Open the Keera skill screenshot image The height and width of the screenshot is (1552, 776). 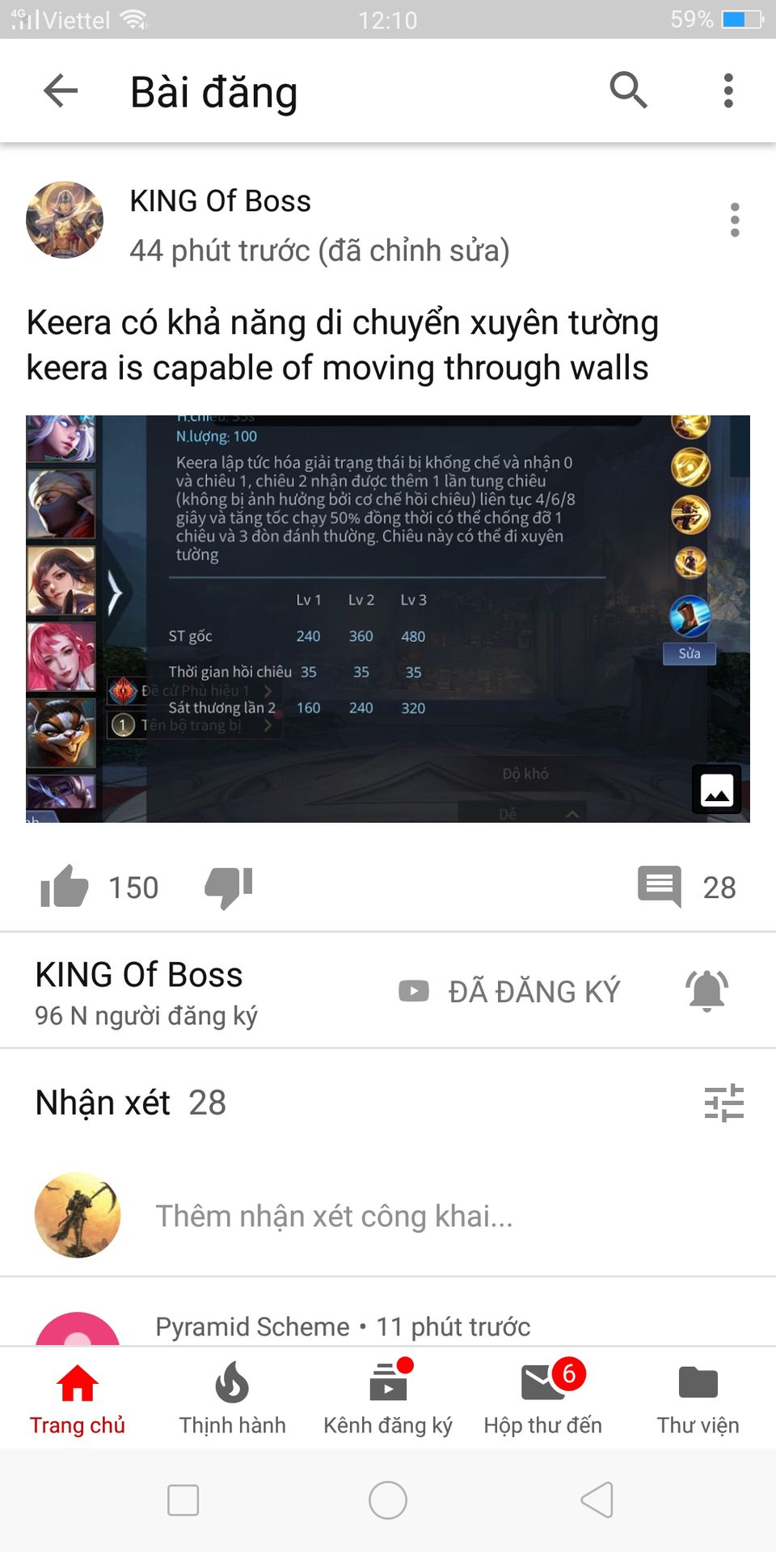[388, 619]
